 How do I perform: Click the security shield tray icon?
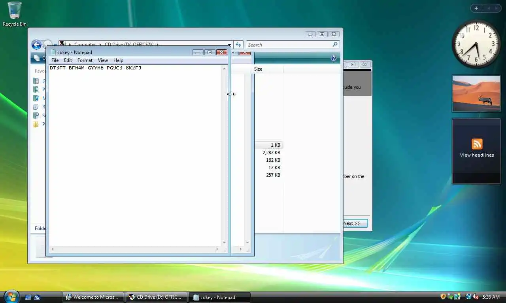443,297
